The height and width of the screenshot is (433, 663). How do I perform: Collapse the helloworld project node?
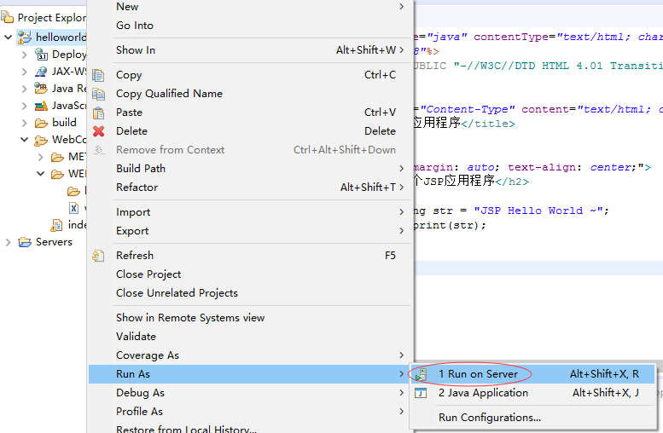pyautogui.click(x=8, y=38)
